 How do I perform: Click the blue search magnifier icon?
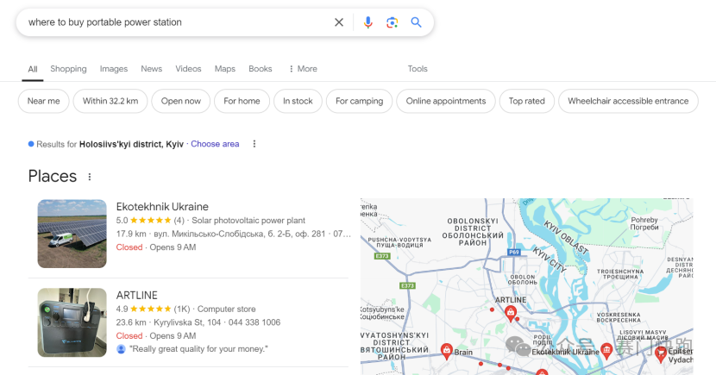[x=416, y=22]
